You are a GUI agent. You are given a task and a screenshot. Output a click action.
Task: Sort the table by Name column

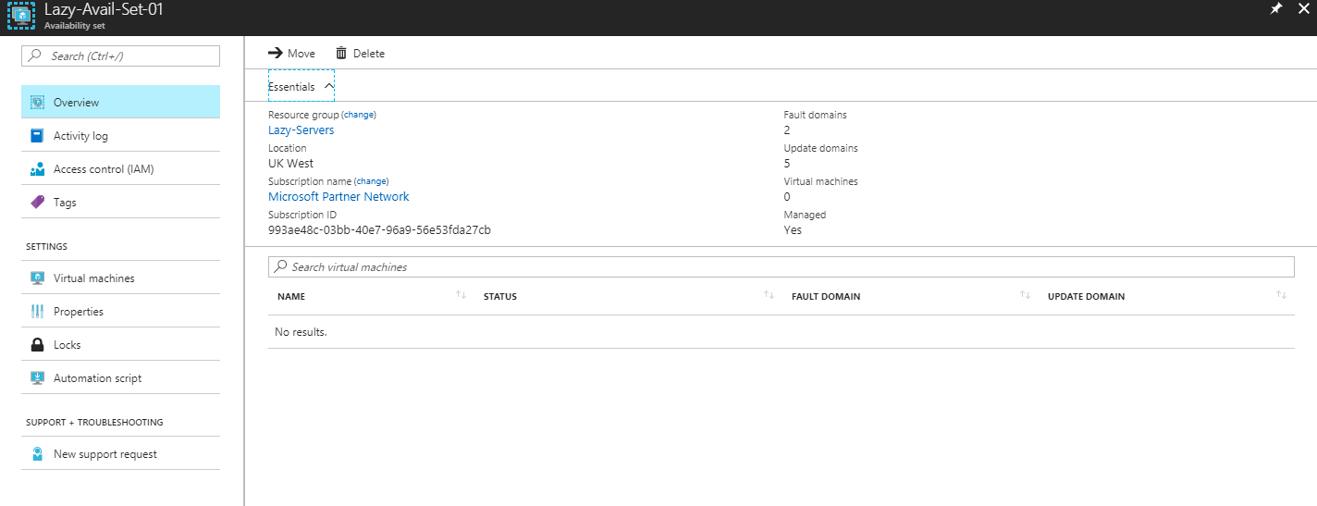pos(461,295)
